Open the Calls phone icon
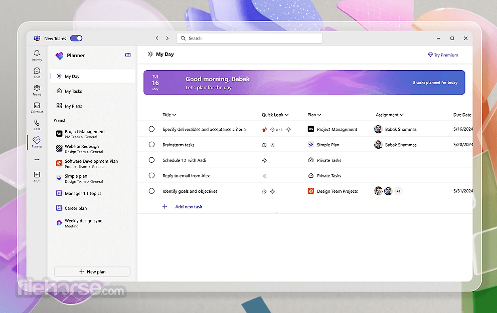 (x=37, y=123)
